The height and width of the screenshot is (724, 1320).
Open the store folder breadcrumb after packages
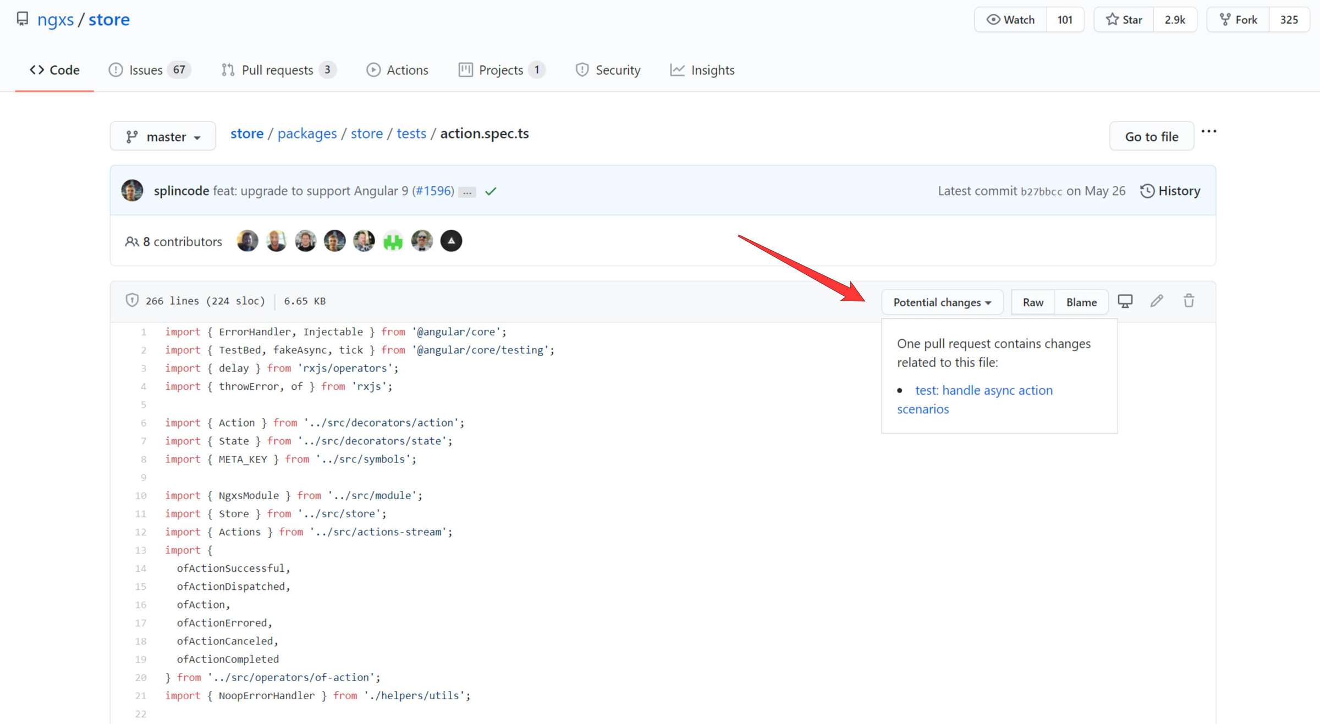pos(367,134)
